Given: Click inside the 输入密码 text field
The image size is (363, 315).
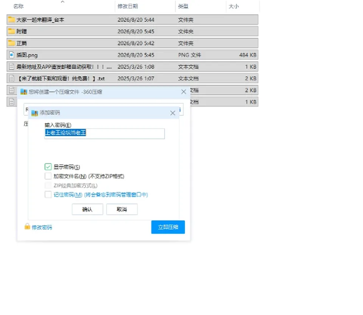Looking at the screenshot, I should click(104, 134).
